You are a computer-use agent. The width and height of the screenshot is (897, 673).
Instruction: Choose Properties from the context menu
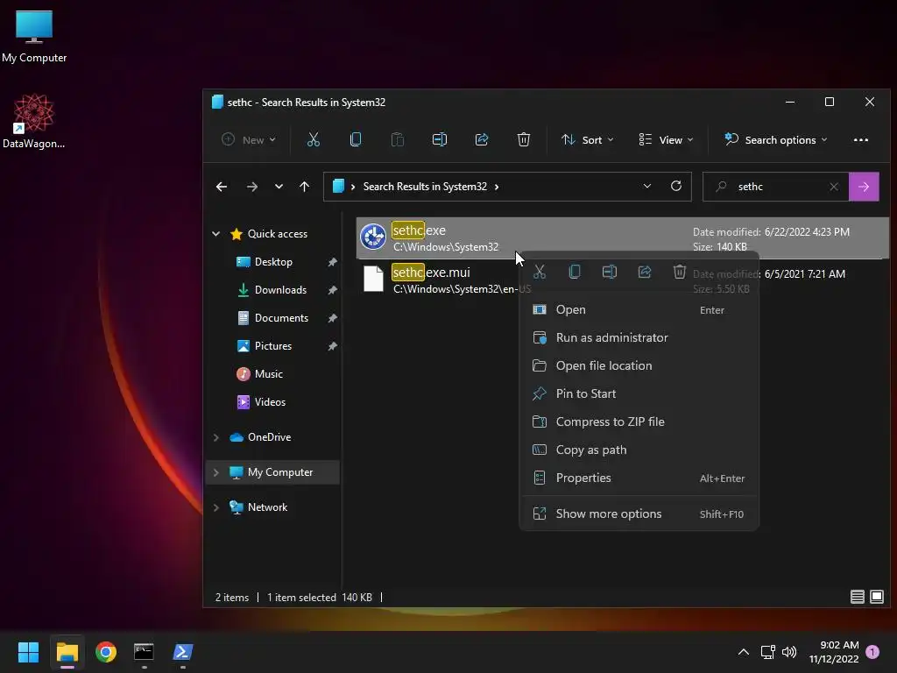pos(639,478)
